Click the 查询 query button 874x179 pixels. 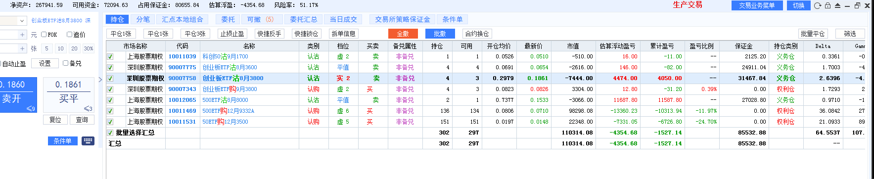coord(82,120)
